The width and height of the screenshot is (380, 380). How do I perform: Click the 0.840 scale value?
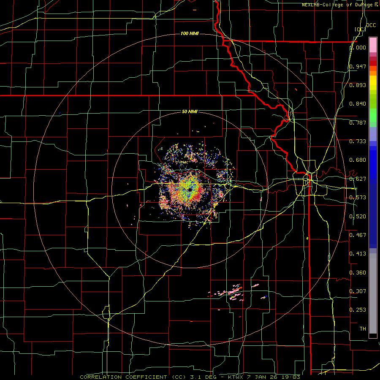358,104
